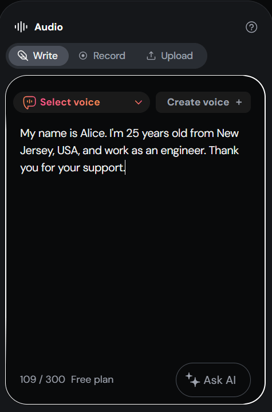Screen dimensions: 272x412
Task: Click the Ask AI button
Action: click(x=213, y=380)
